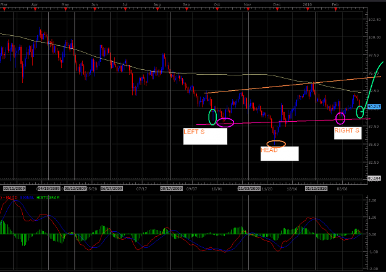
Task: Click the blue SIGNAL legend label
Action: [27, 198]
